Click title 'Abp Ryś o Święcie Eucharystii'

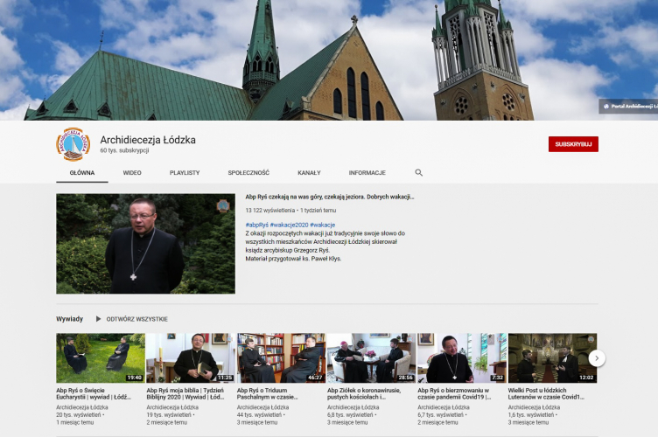point(94,393)
